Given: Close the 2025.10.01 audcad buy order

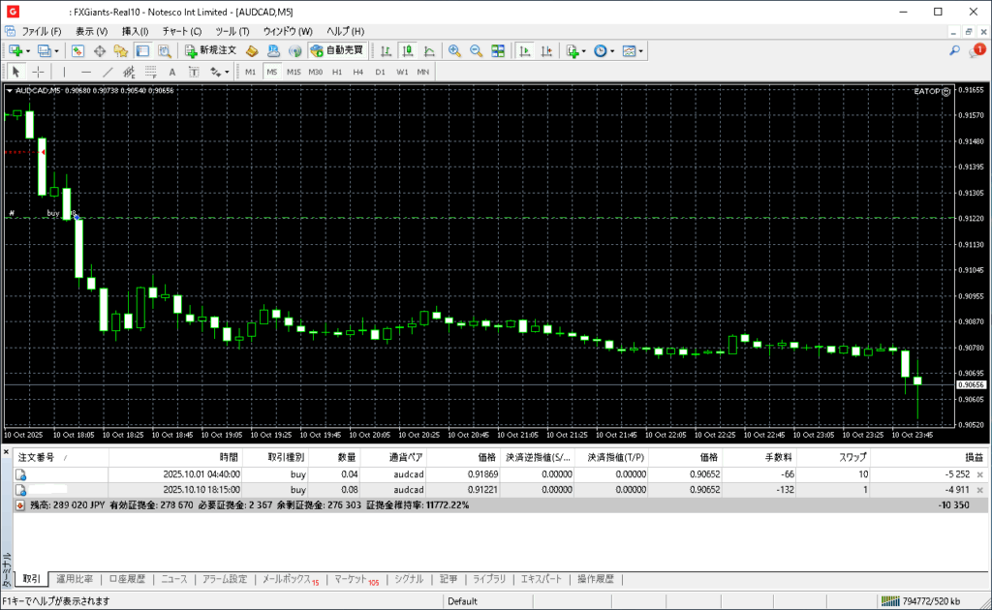Looking at the screenshot, I should point(979,474).
